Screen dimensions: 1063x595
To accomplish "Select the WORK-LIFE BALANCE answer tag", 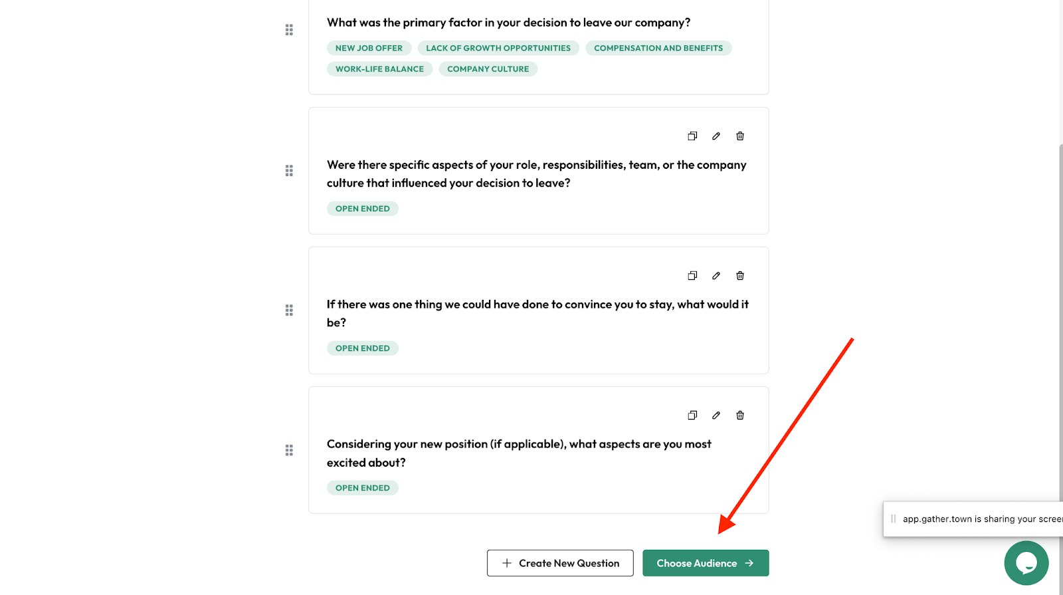I will pyautogui.click(x=379, y=68).
